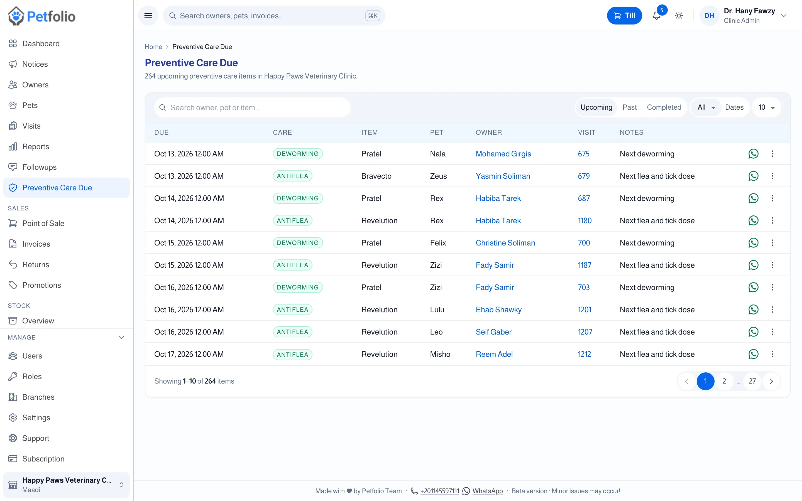This screenshot has width=802, height=501.
Task: Jump to page 27 of results
Action: [x=752, y=381]
